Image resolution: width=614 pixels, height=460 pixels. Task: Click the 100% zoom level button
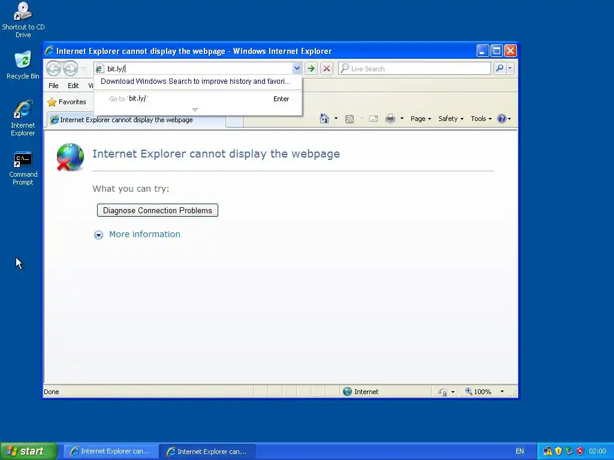pyautogui.click(x=478, y=392)
